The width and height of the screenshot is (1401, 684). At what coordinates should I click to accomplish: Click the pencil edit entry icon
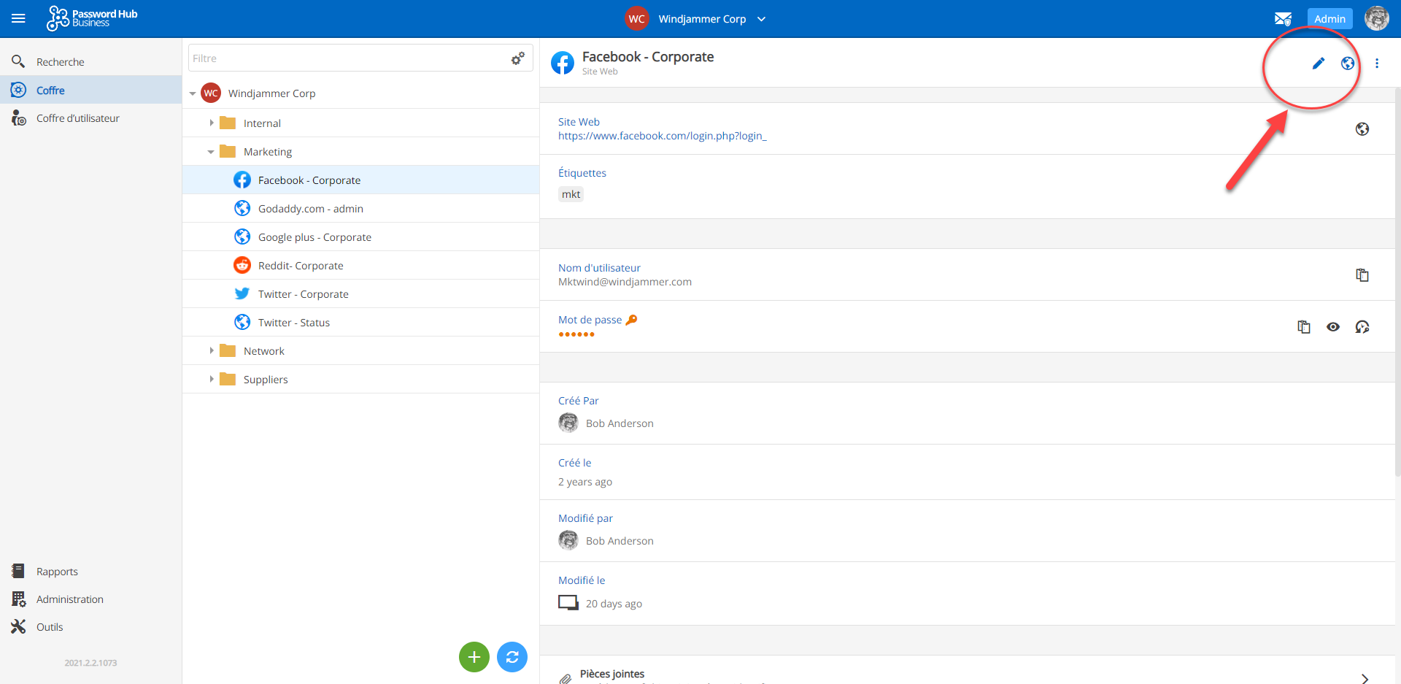tap(1318, 64)
